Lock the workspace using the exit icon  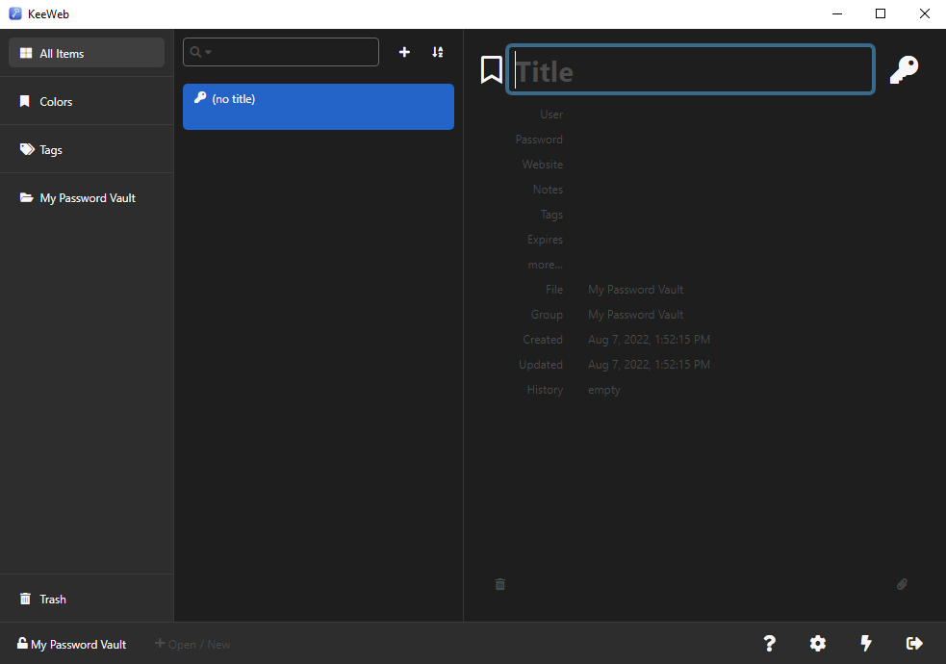914,643
